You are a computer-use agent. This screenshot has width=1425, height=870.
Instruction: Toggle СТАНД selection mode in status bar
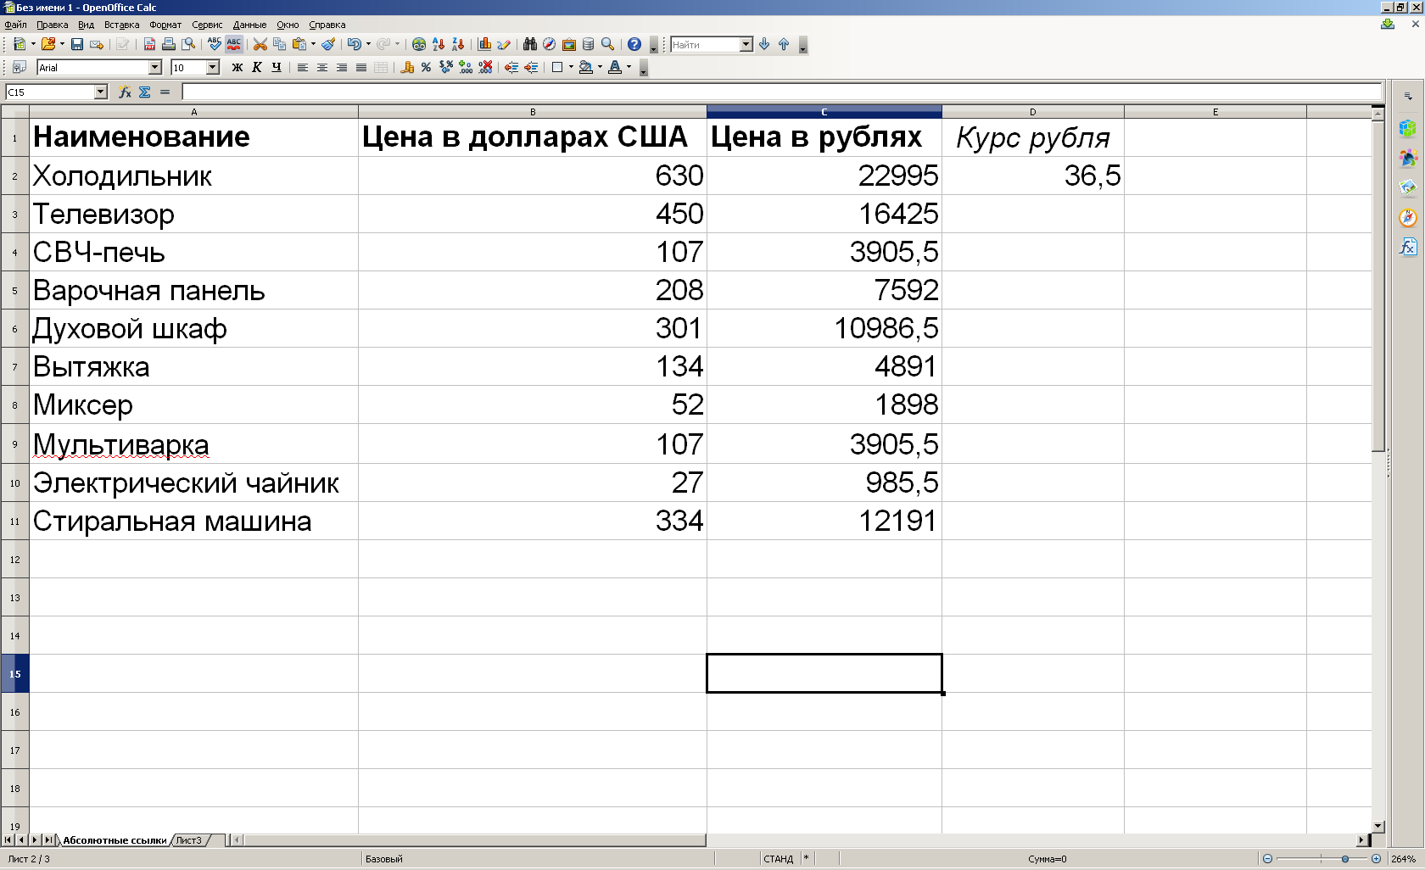pos(778,859)
